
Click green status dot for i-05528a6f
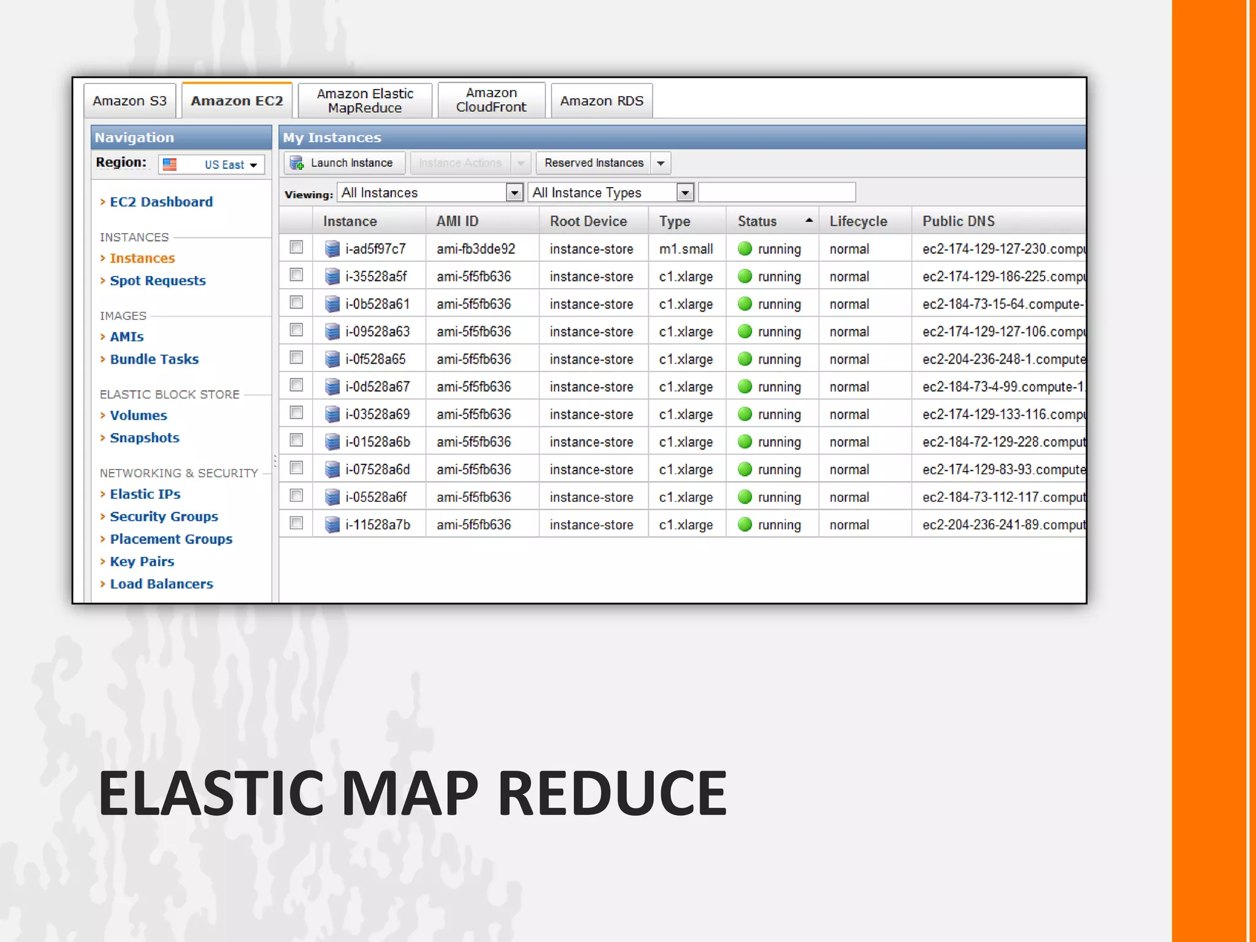[x=745, y=497]
